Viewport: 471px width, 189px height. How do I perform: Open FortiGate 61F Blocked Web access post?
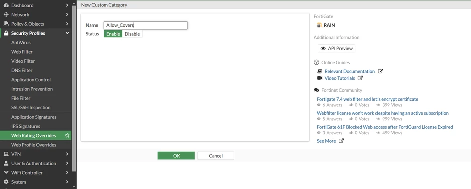coord(385,127)
